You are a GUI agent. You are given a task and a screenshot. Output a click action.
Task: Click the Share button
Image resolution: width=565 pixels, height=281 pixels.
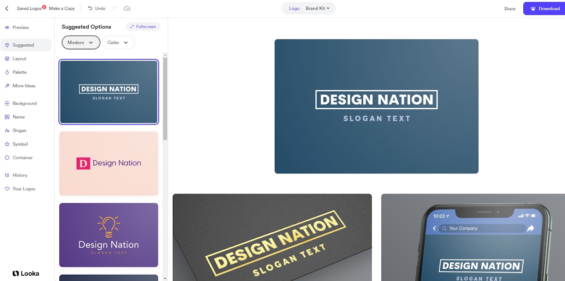tap(510, 8)
